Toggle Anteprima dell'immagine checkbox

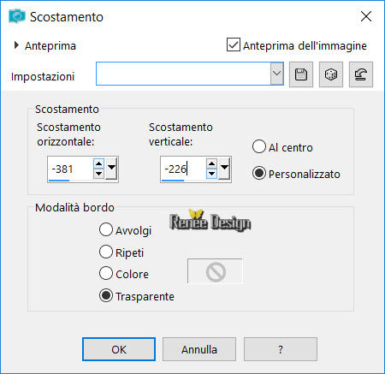click(234, 45)
